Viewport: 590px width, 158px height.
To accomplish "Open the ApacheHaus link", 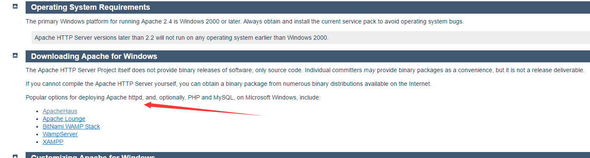I will [60, 111].
